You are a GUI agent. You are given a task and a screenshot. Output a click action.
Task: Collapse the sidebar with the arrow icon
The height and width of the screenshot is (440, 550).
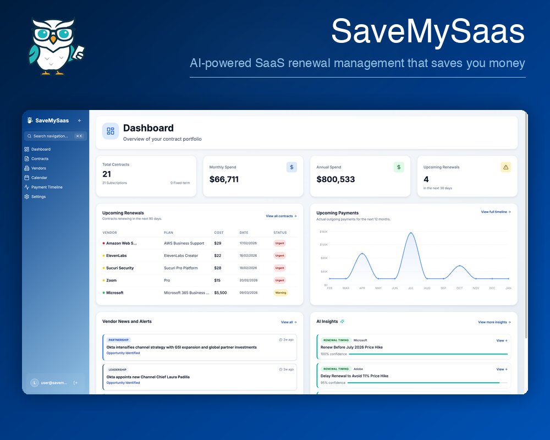[x=80, y=120]
